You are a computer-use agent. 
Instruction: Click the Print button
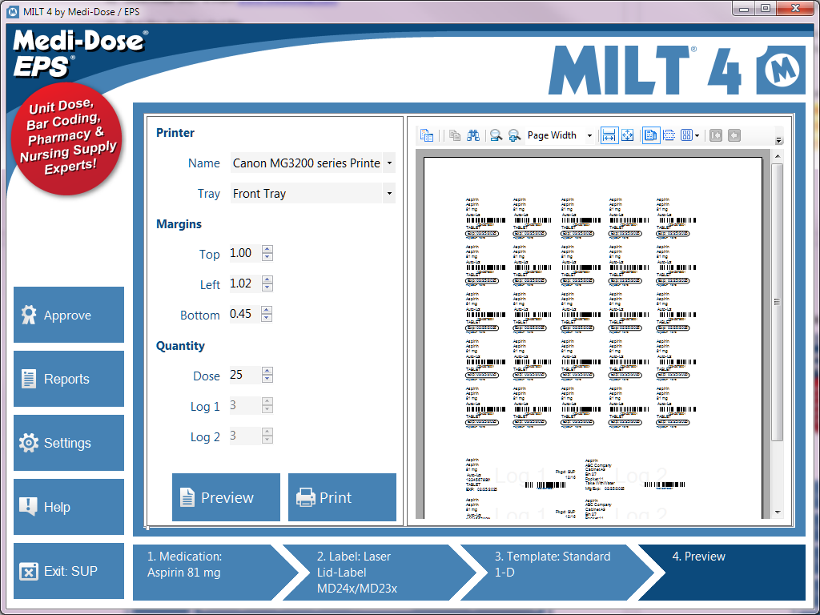point(342,497)
